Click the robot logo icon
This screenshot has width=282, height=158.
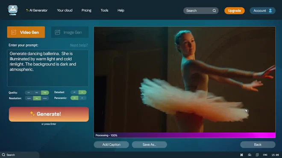pos(13,10)
